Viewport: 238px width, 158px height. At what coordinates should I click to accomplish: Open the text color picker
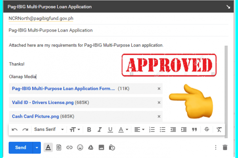pyautogui.click(x=123, y=129)
